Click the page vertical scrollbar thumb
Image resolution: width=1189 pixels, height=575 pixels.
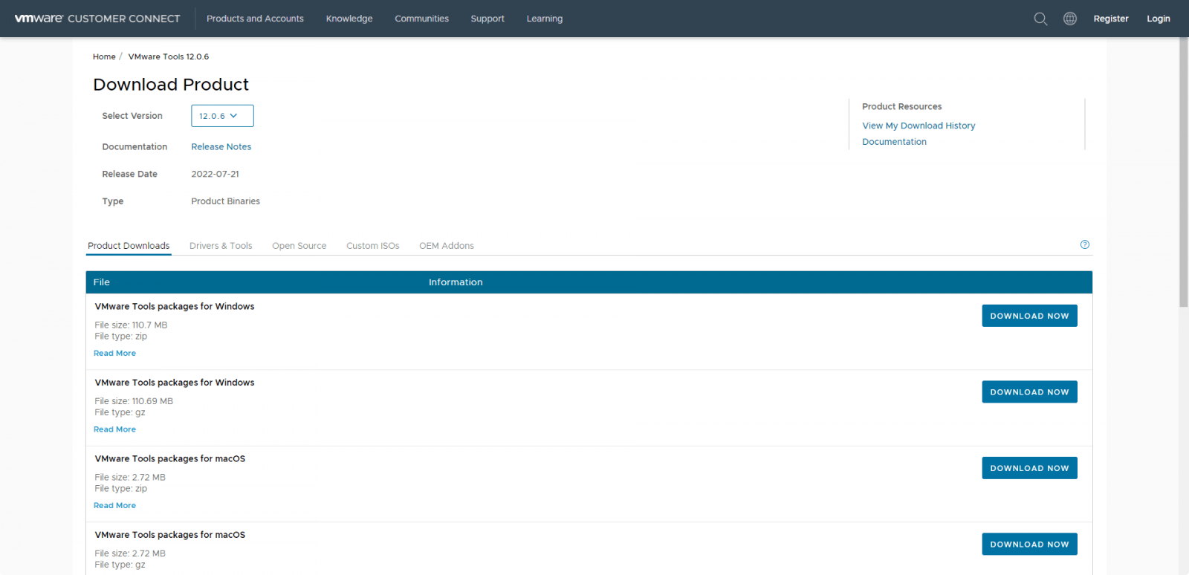(x=1184, y=172)
